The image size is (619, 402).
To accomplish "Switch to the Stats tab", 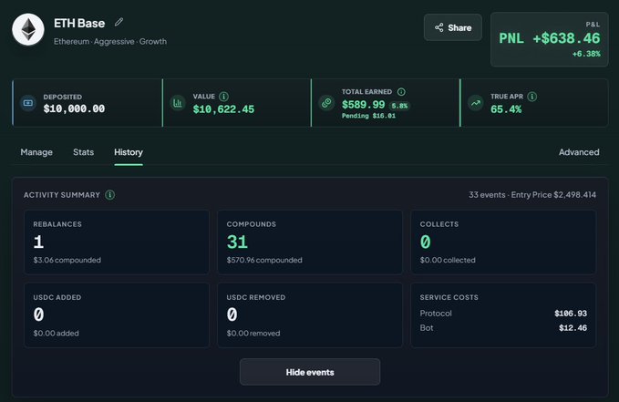I will click(x=83, y=152).
